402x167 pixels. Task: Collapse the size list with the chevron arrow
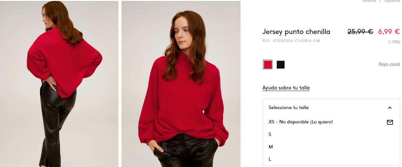(390, 108)
